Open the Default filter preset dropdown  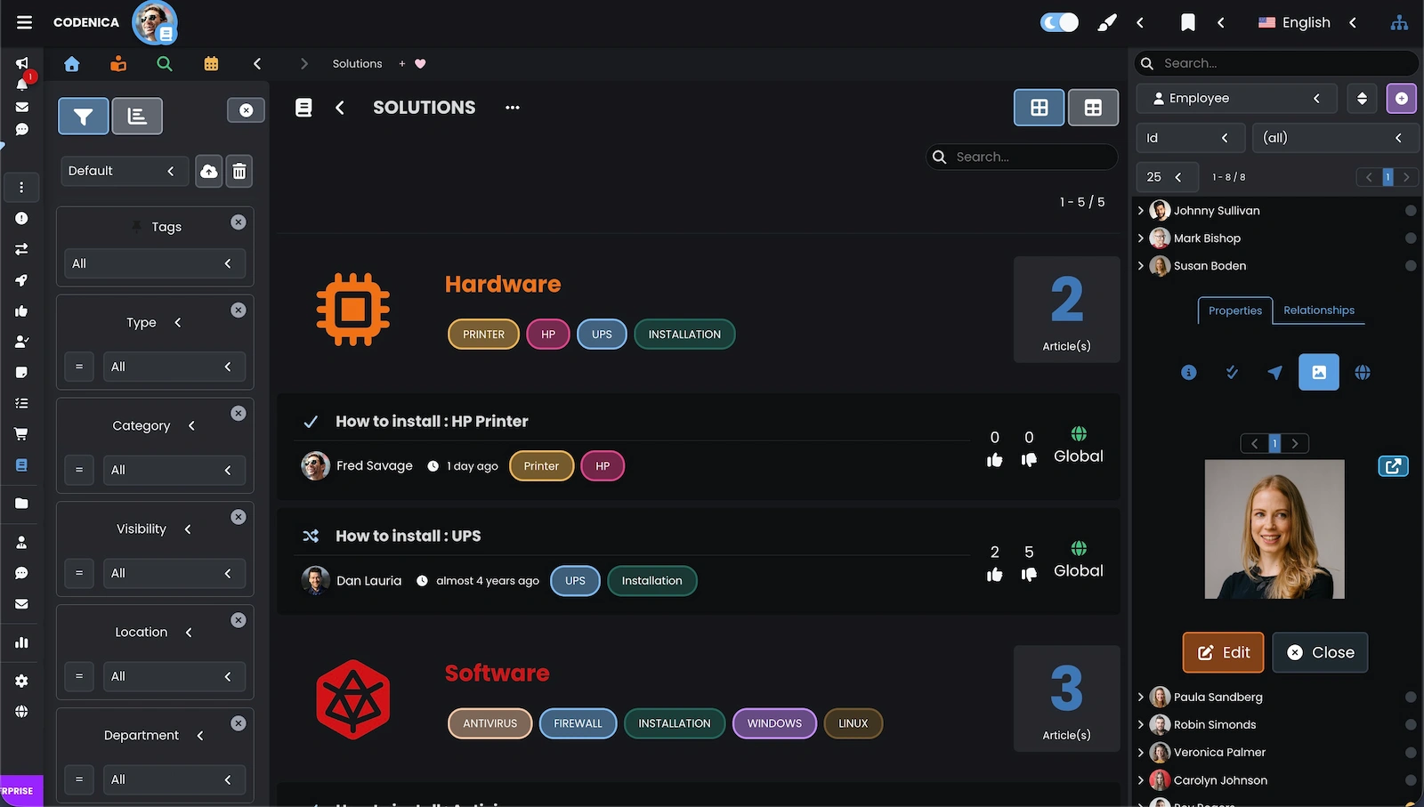124,171
